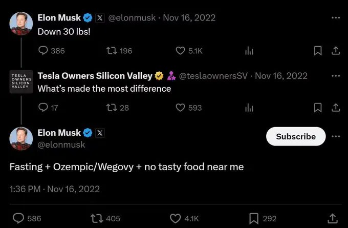Retweet the Tesla Owners Silicon Valley post

[x=110, y=108]
